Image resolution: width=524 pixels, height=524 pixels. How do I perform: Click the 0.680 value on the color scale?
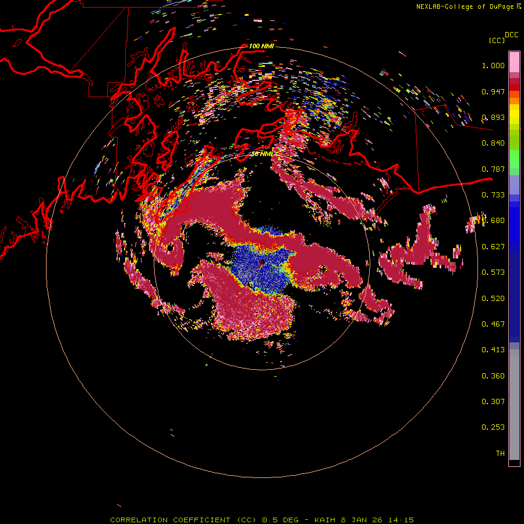pyautogui.click(x=493, y=221)
